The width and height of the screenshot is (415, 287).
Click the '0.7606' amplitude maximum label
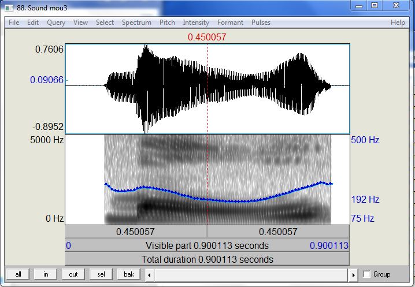[49, 50]
